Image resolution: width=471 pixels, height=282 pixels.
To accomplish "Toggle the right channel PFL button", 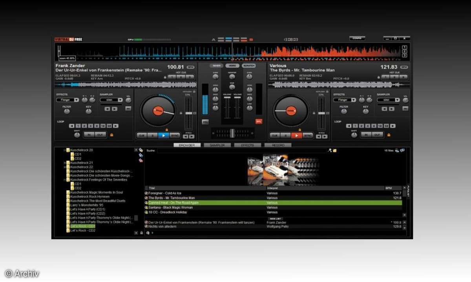I will [259, 122].
